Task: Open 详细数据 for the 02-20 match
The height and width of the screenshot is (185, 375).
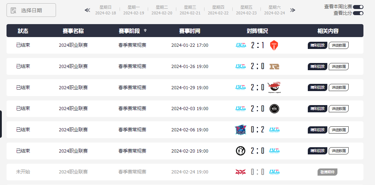Action: [339, 151]
